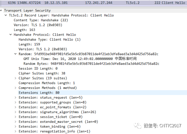This screenshot has height=134, width=187.
Task: Expand the session_ticket extension
Action: point(16,117)
